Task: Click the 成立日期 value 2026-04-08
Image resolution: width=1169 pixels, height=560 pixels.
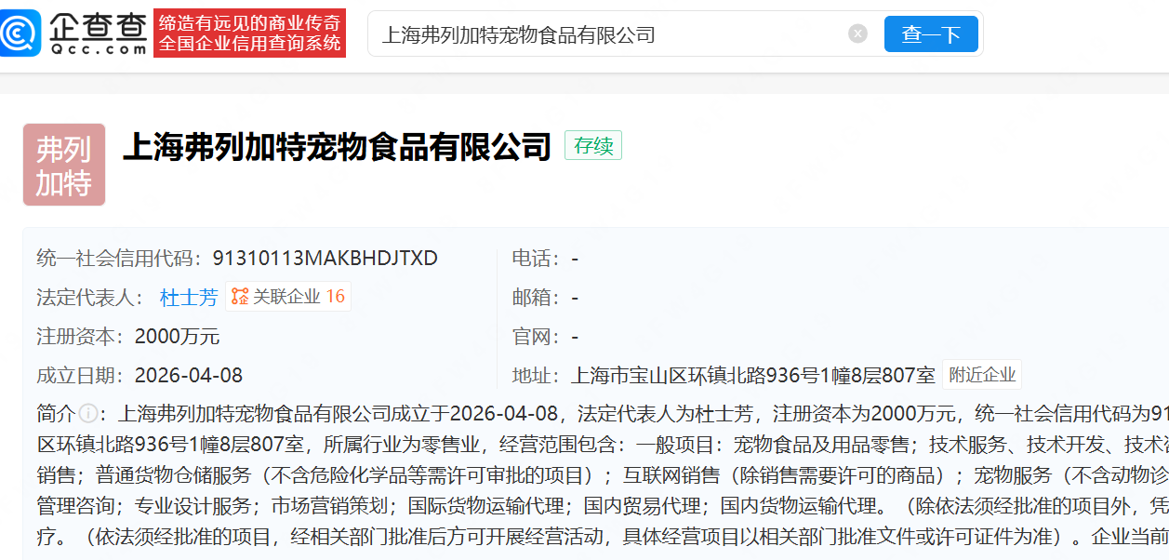Action: pos(188,375)
